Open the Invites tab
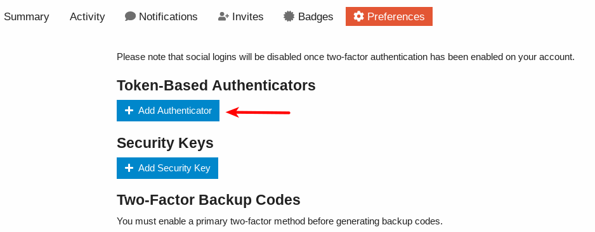Viewport: 595px width, 232px height. coord(240,16)
